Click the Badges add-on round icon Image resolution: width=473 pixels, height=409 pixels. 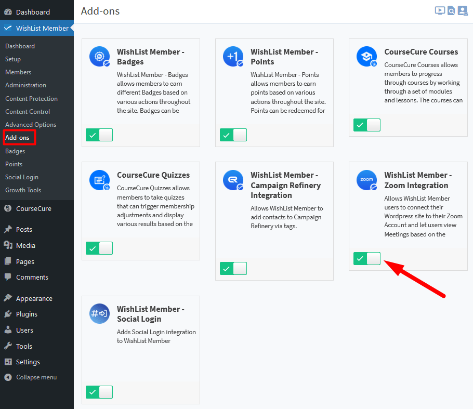[x=100, y=57]
